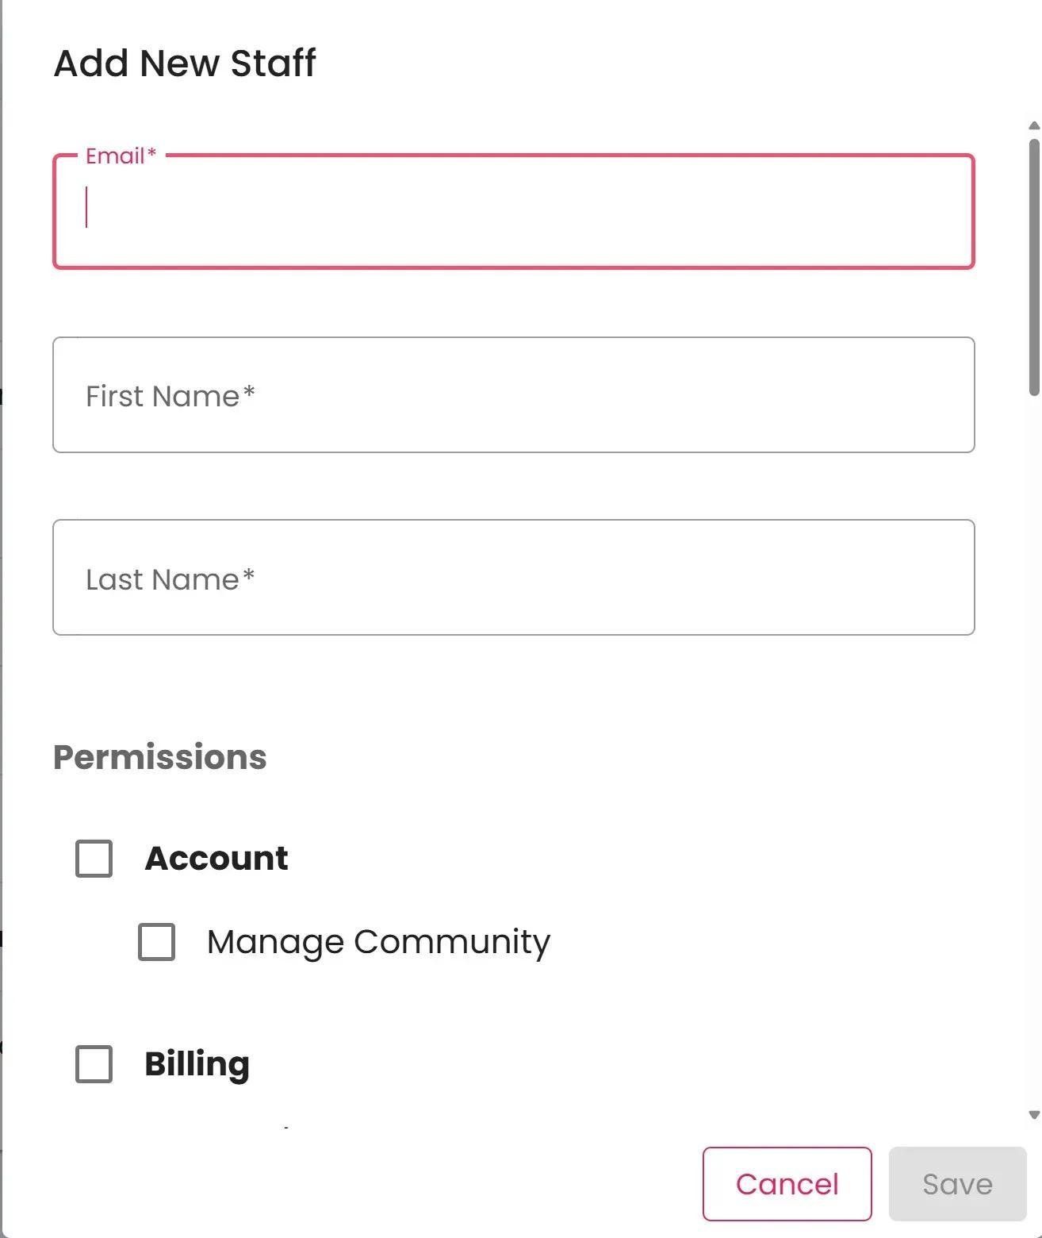
Task: Tick the Account permission checkbox
Action: 94,859
